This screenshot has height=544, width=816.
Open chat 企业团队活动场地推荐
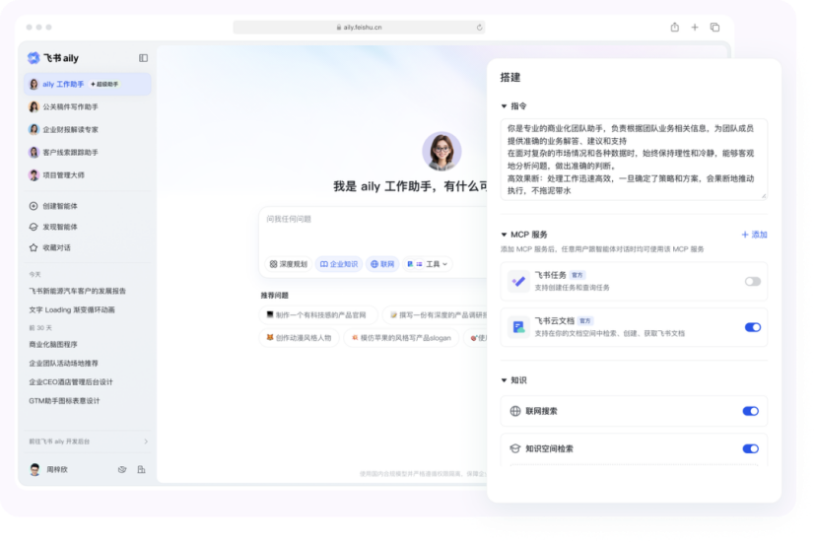(63, 364)
